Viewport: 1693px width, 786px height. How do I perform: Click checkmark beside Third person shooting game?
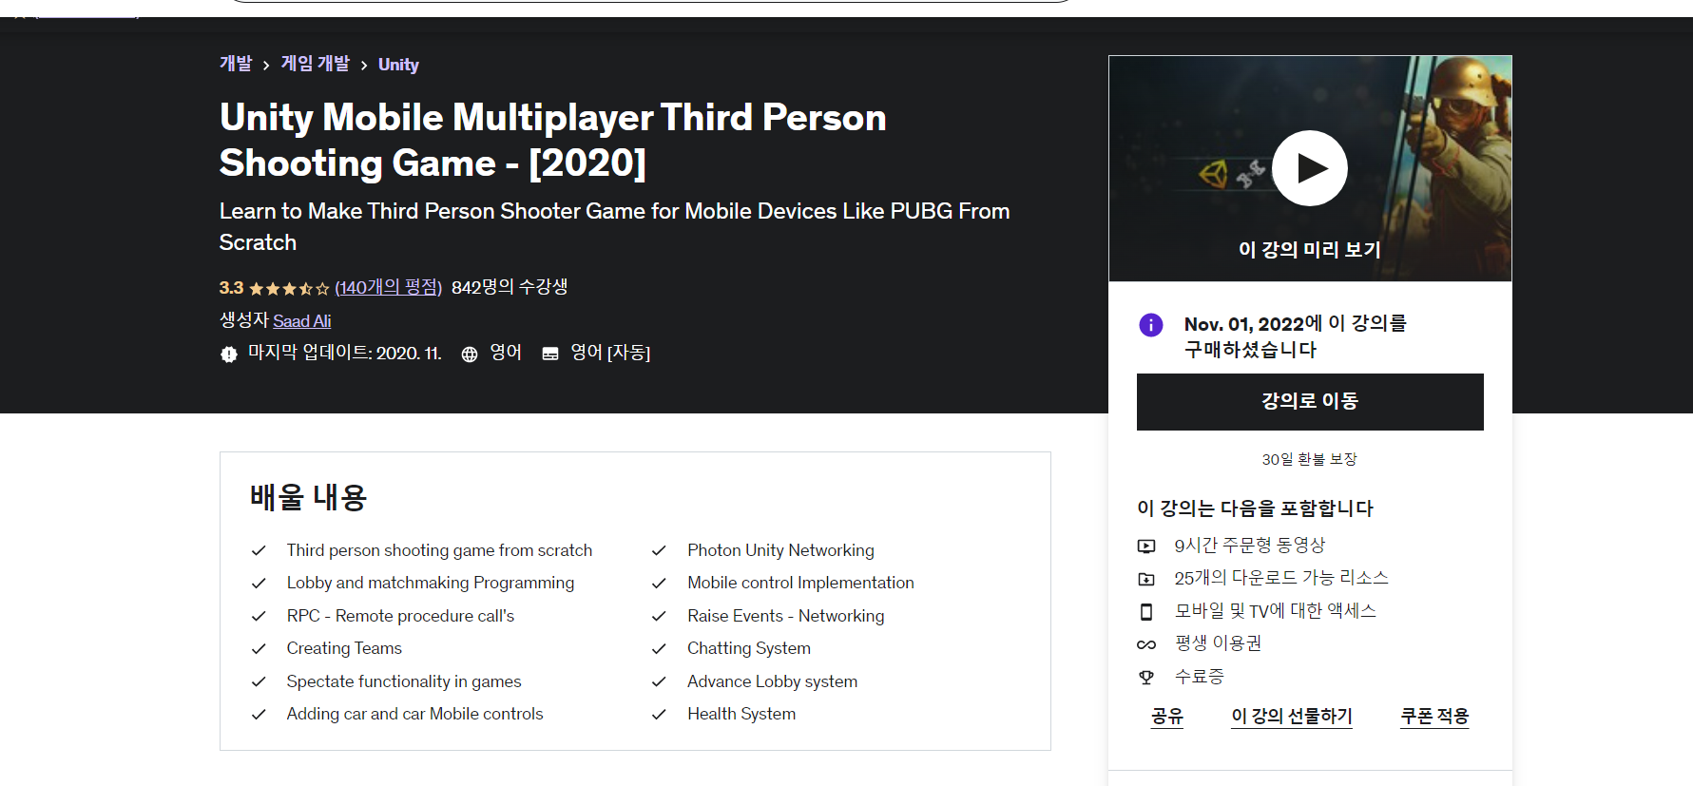click(x=259, y=551)
